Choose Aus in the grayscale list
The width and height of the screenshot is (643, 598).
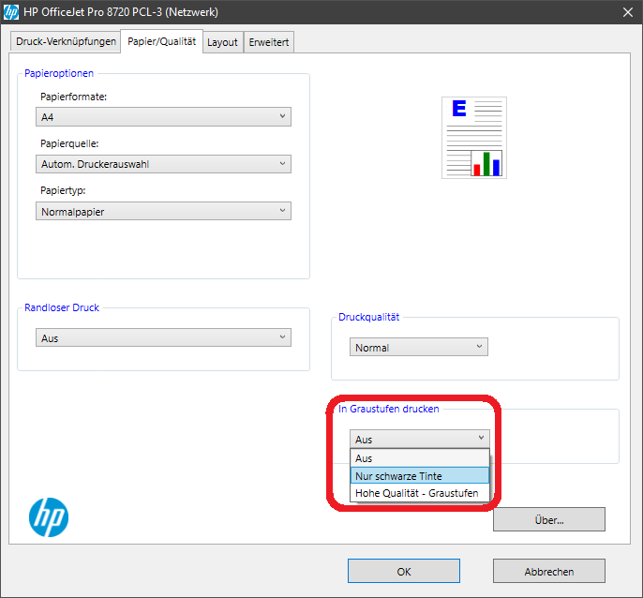(x=420, y=458)
